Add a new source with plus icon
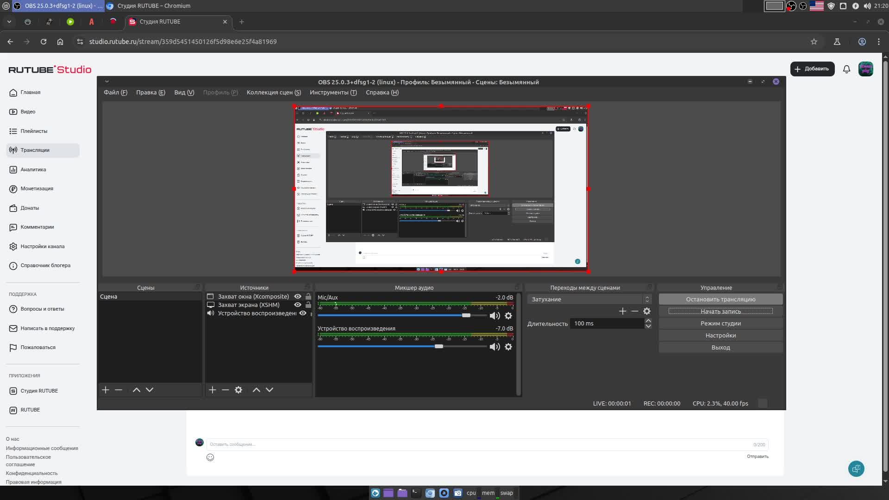The width and height of the screenshot is (889, 500). point(213,390)
